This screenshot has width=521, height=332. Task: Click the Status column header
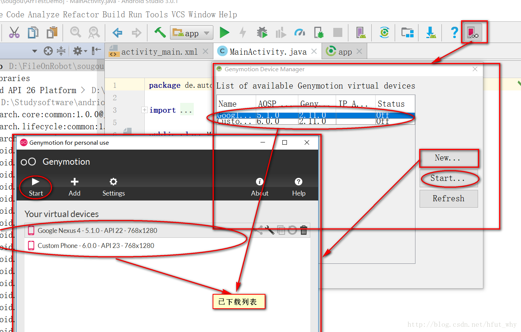click(x=395, y=104)
